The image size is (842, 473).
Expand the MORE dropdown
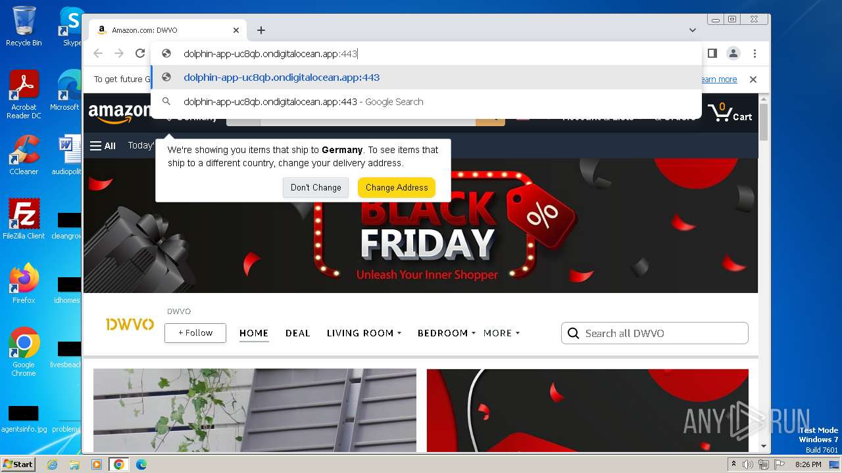coord(501,333)
